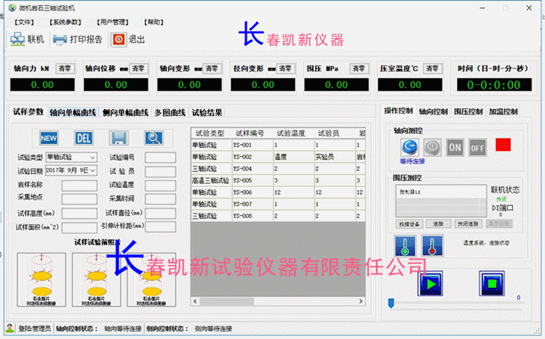
Task: Click the floppy disk save icon
Action: pos(119,137)
